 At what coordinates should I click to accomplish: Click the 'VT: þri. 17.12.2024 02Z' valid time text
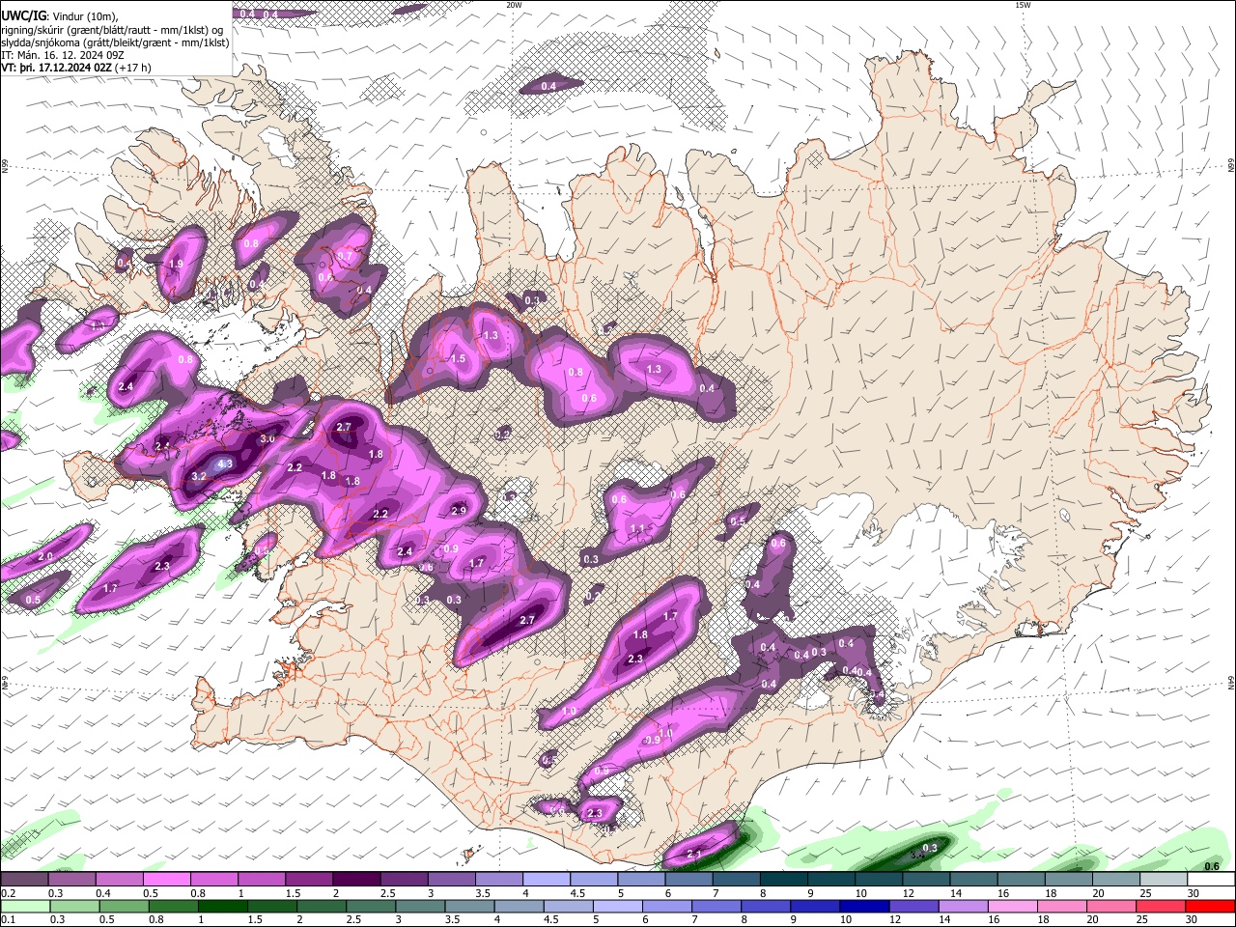pyautogui.click(x=56, y=69)
